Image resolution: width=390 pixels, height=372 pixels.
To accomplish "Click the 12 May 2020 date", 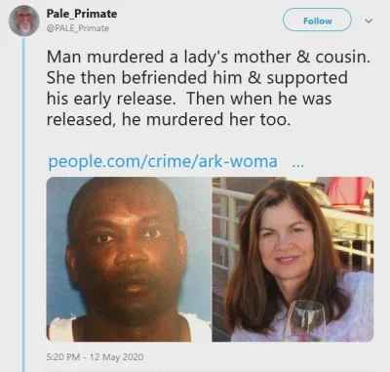I will click(116, 357).
